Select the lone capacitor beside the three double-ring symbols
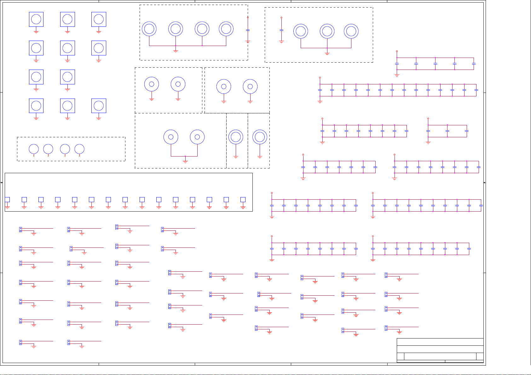 coord(281,30)
